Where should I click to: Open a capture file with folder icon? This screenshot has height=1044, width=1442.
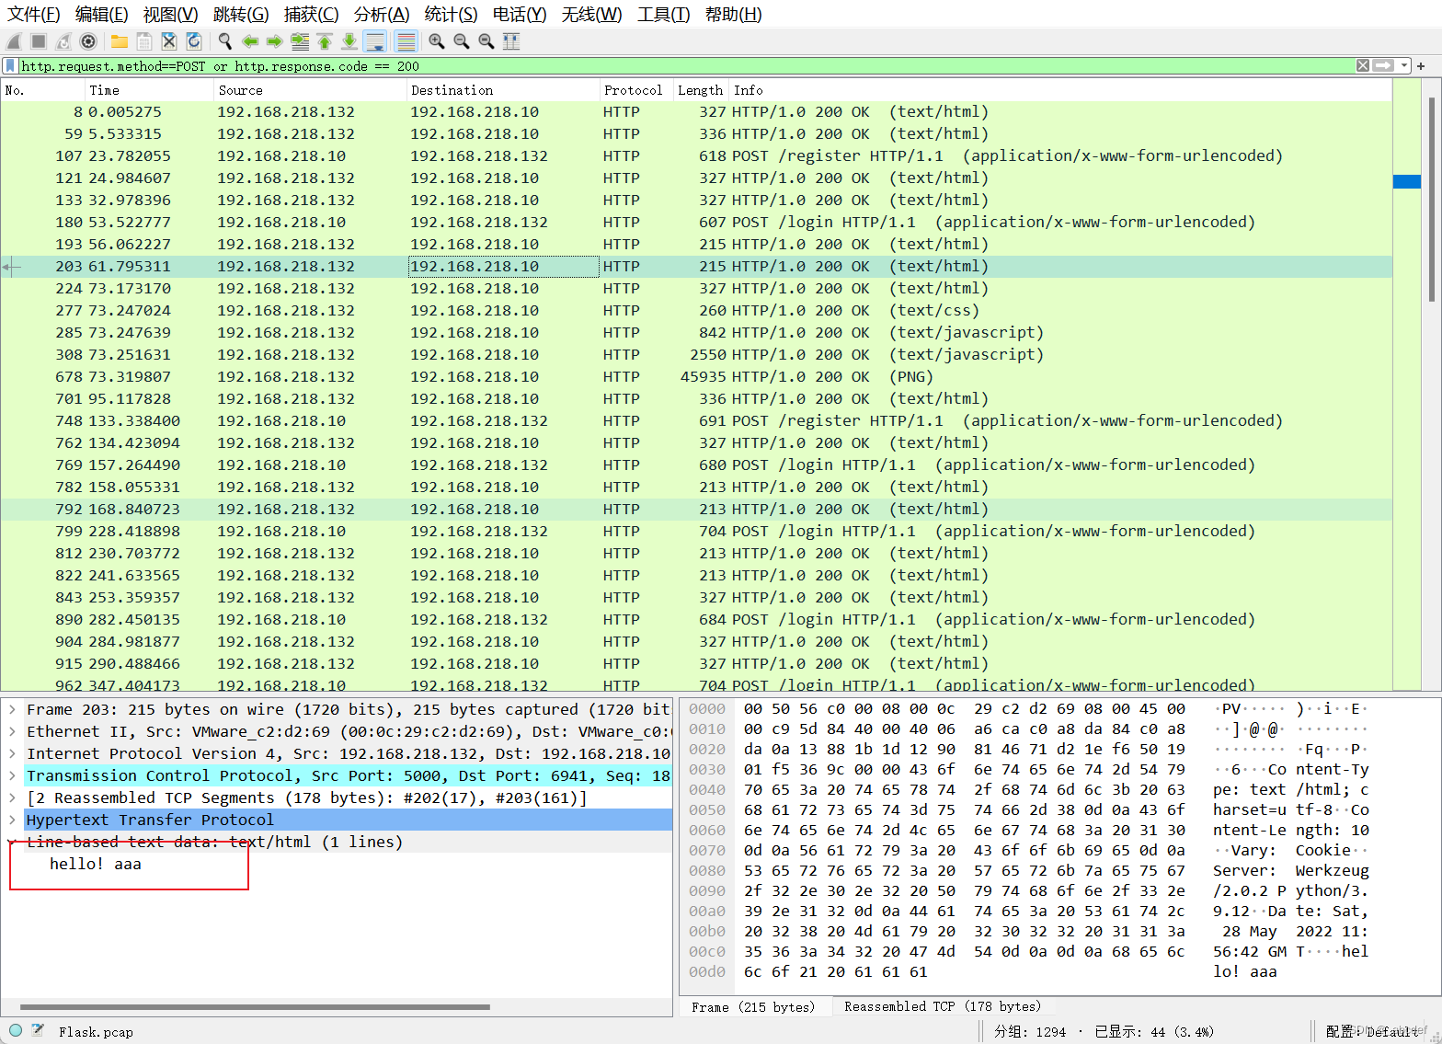120,41
